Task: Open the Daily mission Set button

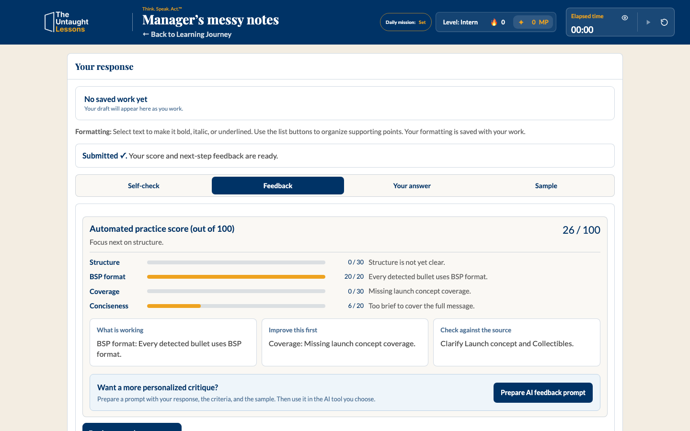Action: pyautogui.click(x=406, y=22)
